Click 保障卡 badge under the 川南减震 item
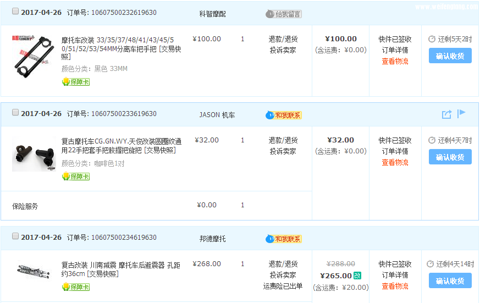 (76, 287)
